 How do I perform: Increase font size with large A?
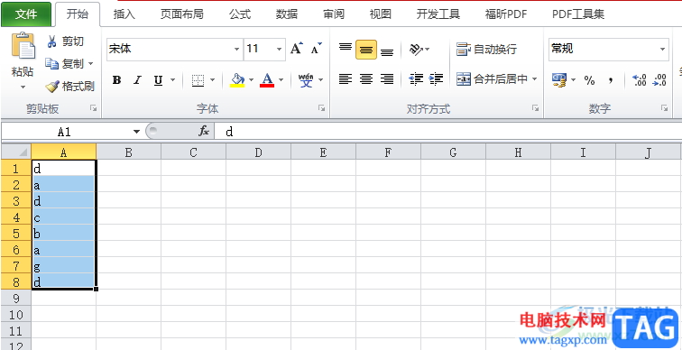297,49
